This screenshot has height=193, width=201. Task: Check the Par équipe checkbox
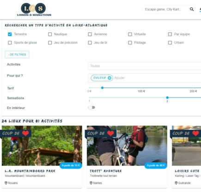click(x=170, y=34)
